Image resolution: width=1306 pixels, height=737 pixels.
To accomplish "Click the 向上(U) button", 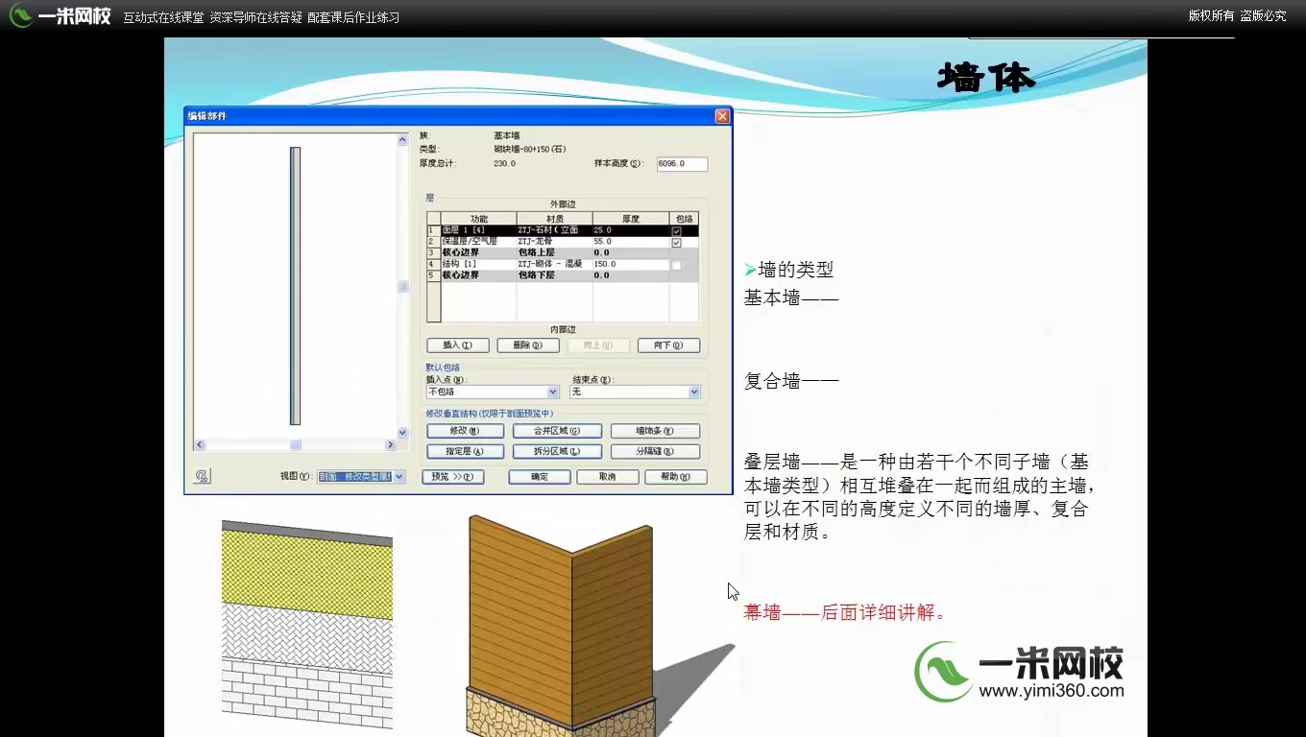I will (598, 345).
